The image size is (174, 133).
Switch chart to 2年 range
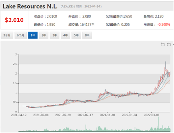coord(44,35)
